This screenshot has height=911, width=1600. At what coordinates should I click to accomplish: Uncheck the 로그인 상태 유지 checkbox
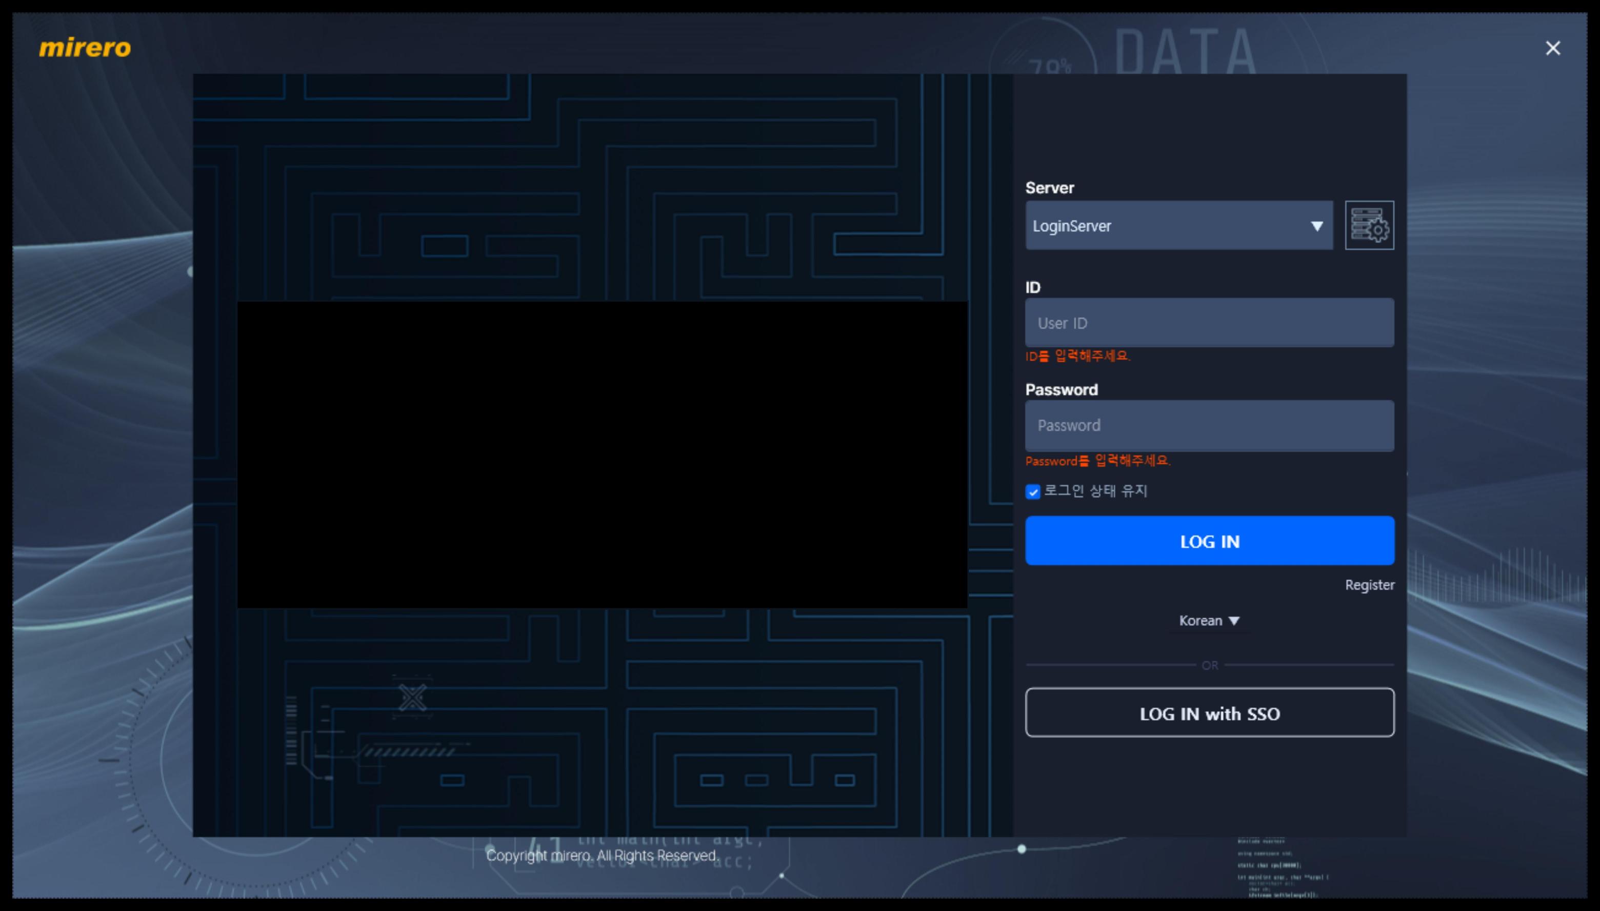click(1033, 492)
